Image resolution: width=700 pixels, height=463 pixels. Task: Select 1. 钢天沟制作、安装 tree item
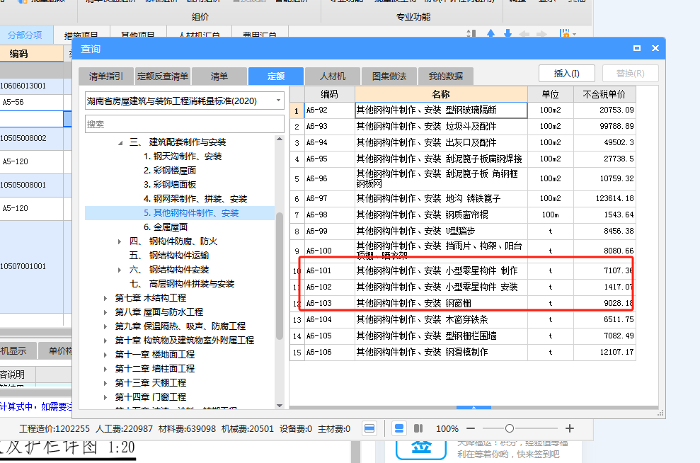click(x=183, y=156)
